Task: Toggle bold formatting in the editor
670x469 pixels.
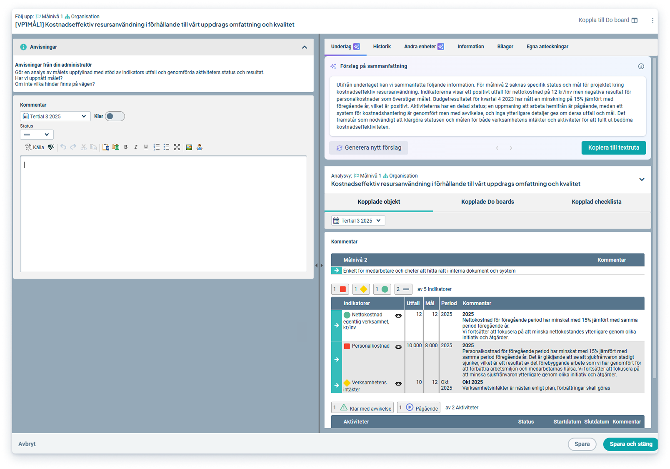Action: click(126, 147)
